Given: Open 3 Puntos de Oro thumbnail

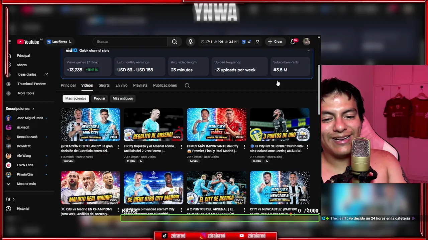Looking at the screenshot, I should (x=280, y=124).
